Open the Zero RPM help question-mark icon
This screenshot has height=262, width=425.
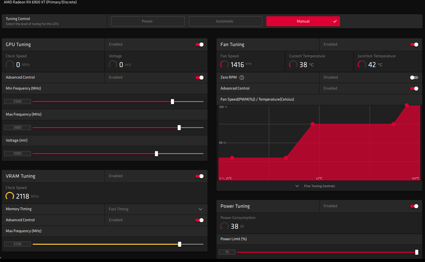pos(242,78)
